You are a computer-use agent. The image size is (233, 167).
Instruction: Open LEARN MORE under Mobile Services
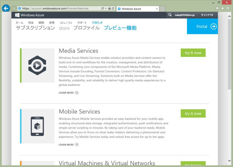68,145
